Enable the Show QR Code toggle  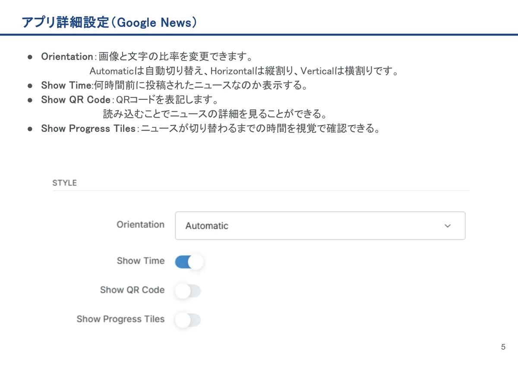(x=188, y=291)
